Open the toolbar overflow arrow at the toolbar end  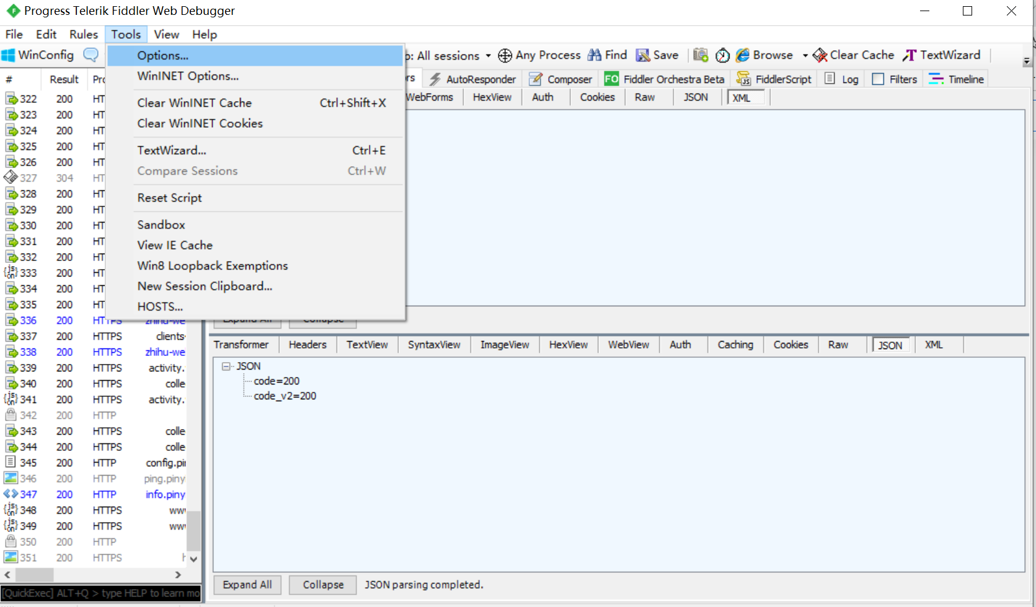pos(1027,61)
